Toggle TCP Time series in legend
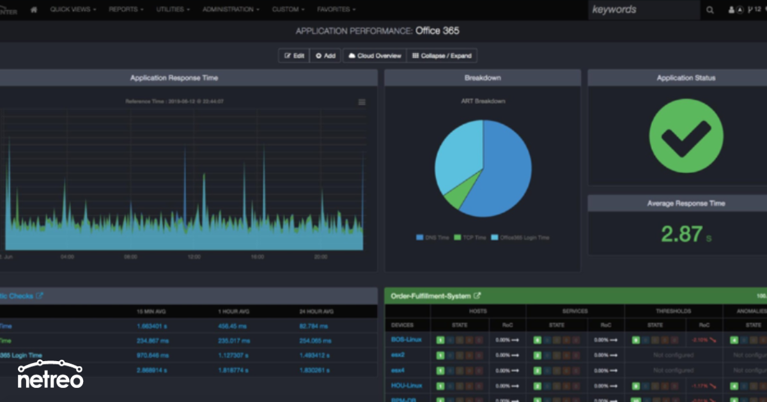 (x=470, y=238)
